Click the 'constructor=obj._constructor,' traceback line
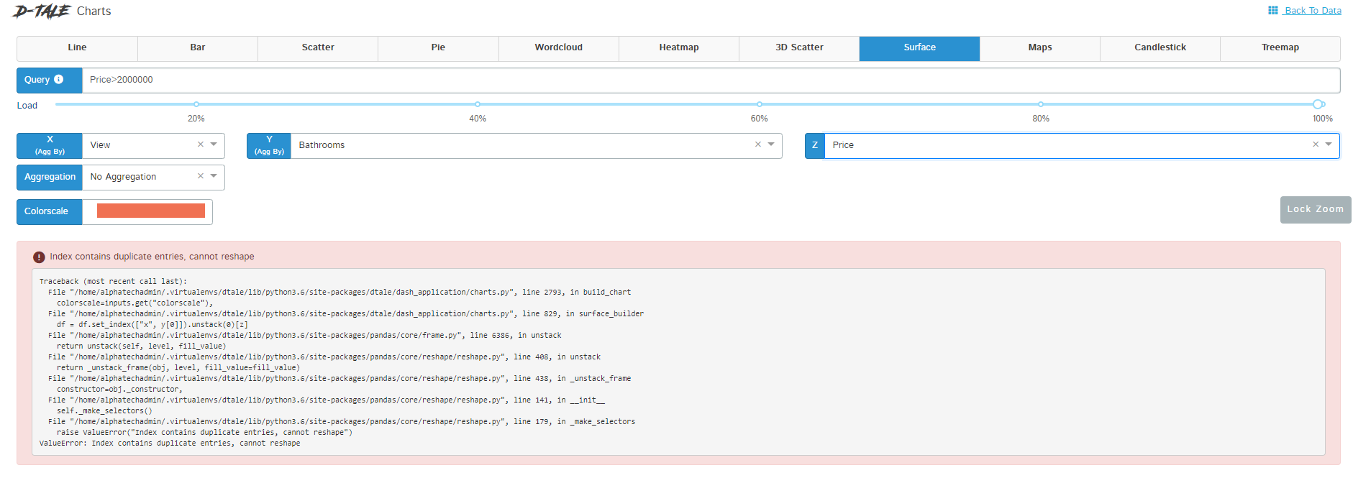The image size is (1353, 478). pos(119,390)
